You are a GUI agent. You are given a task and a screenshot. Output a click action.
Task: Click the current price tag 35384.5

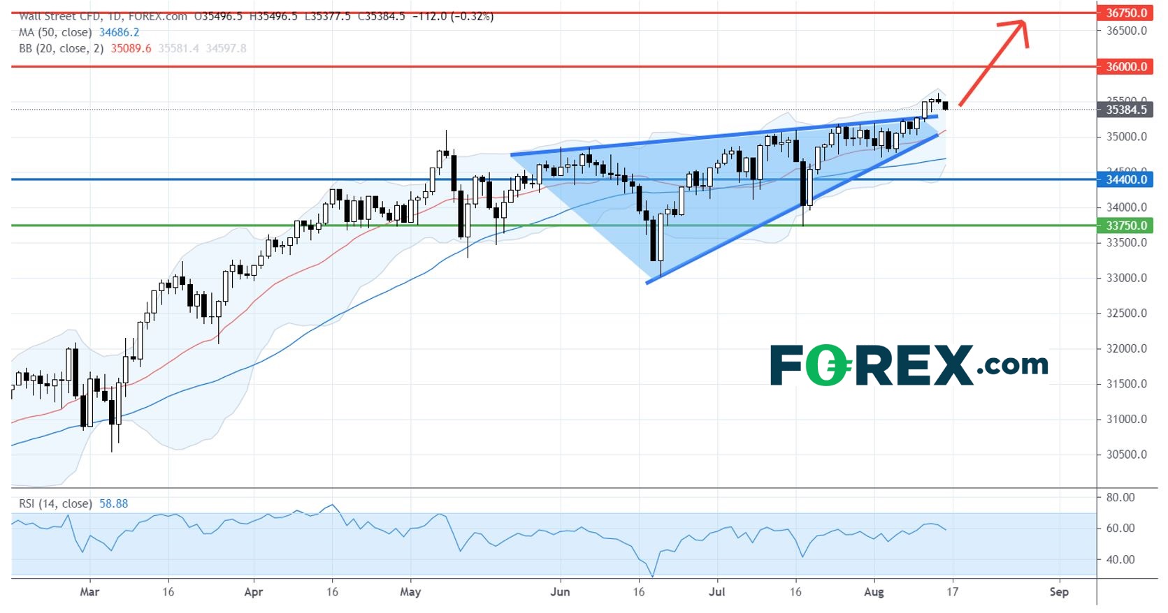click(x=1125, y=110)
